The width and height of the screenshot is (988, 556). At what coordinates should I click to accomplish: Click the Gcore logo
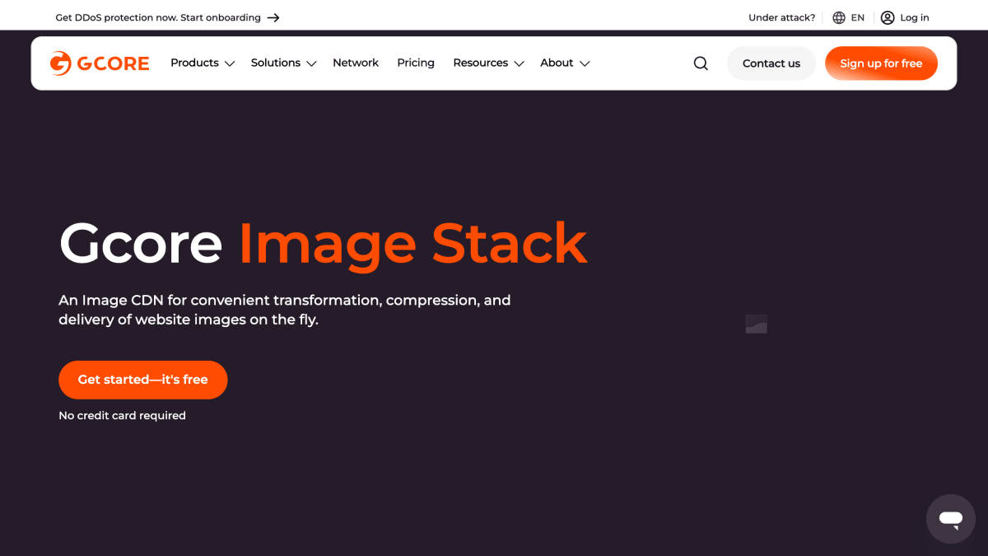click(100, 63)
